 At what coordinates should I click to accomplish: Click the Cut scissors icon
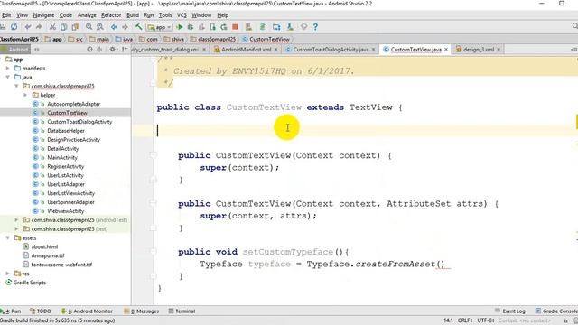(52, 27)
